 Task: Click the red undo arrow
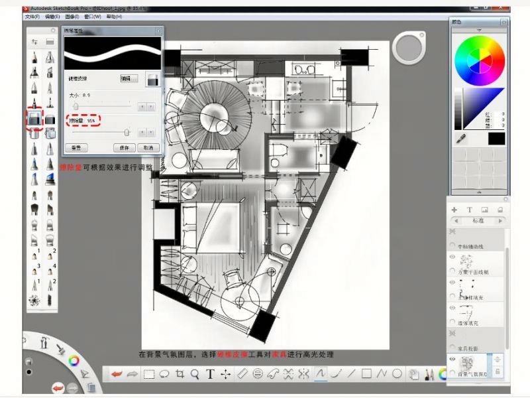click(x=117, y=373)
